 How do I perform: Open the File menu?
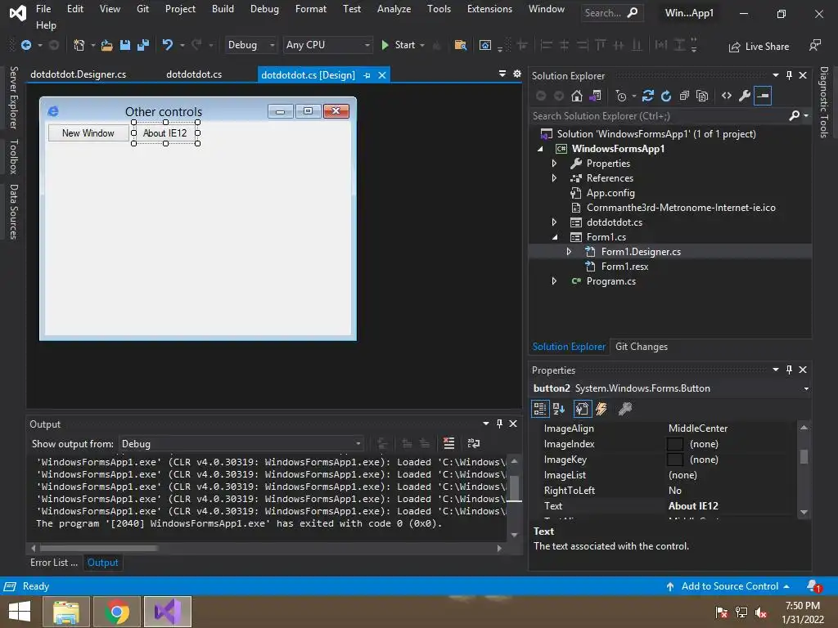pyautogui.click(x=43, y=8)
